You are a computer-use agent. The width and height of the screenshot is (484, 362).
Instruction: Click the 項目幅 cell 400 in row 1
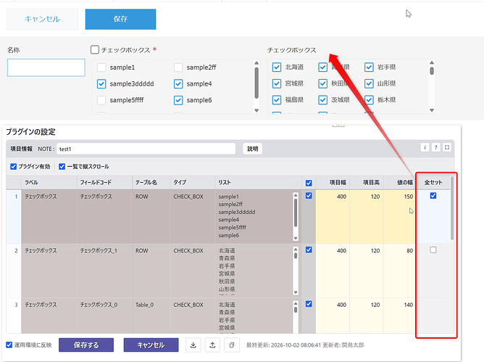coord(333,216)
